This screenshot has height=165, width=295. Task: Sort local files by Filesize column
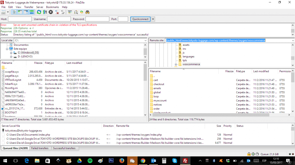(x=35, y=63)
